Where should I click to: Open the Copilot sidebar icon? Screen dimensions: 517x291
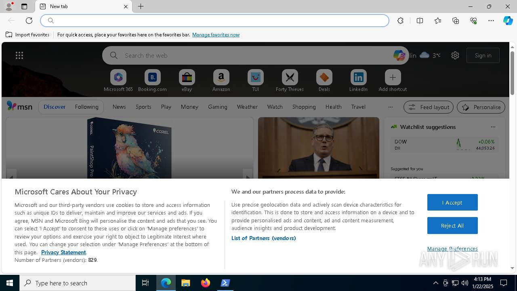(x=508, y=21)
